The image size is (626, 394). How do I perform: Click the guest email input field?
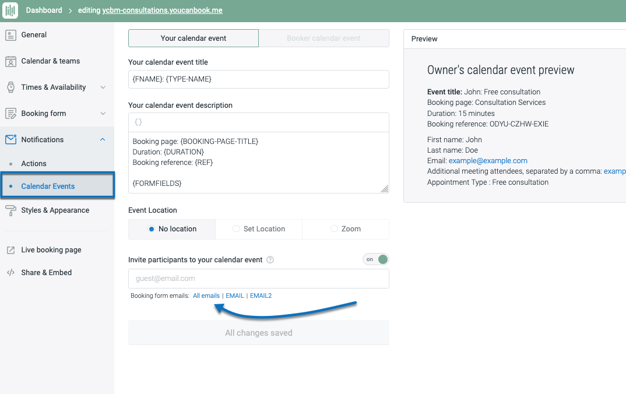[x=258, y=279]
